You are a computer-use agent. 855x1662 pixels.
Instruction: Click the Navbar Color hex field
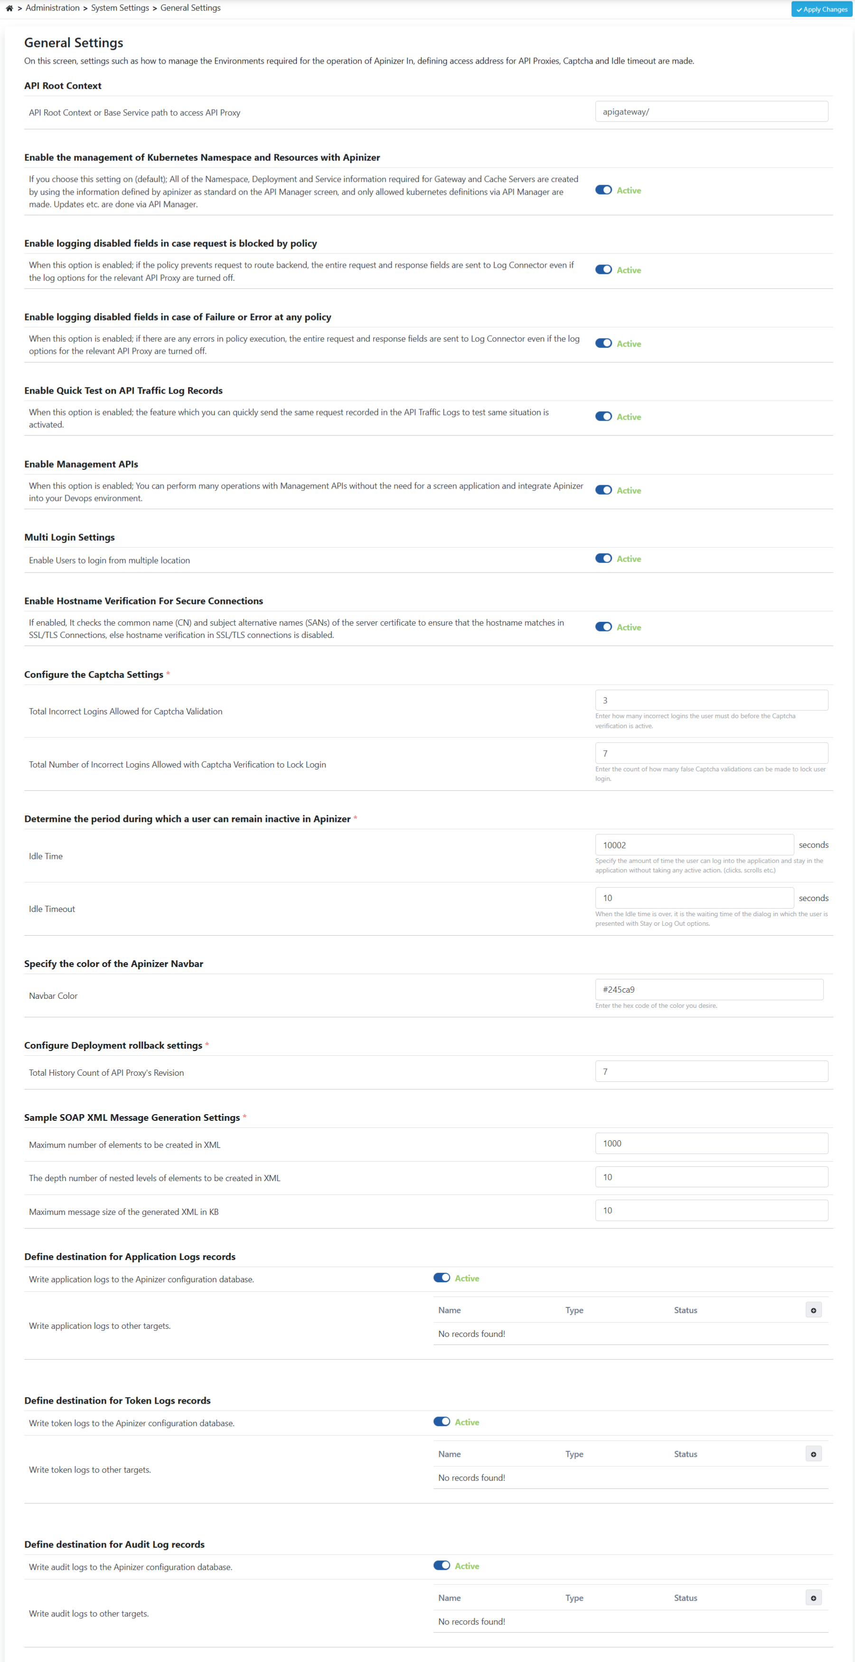click(708, 990)
